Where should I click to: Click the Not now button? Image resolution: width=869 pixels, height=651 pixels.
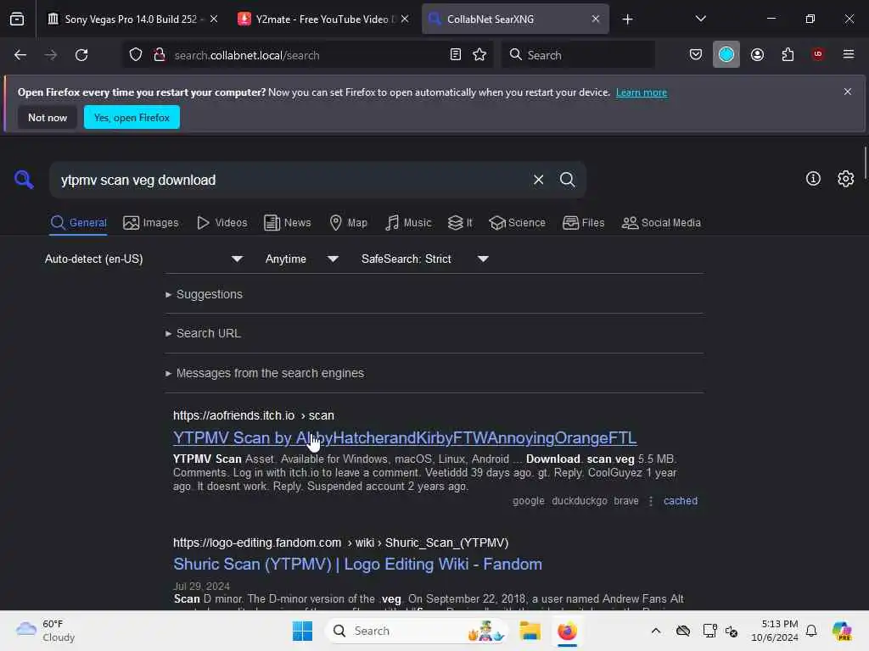[x=48, y=117]
